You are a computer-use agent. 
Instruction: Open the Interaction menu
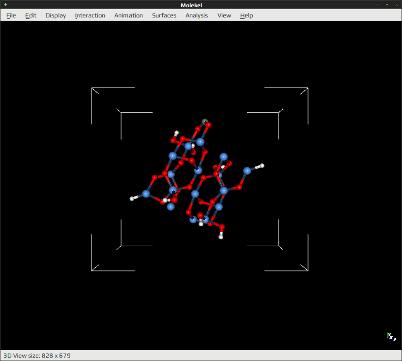pos(90,16)
